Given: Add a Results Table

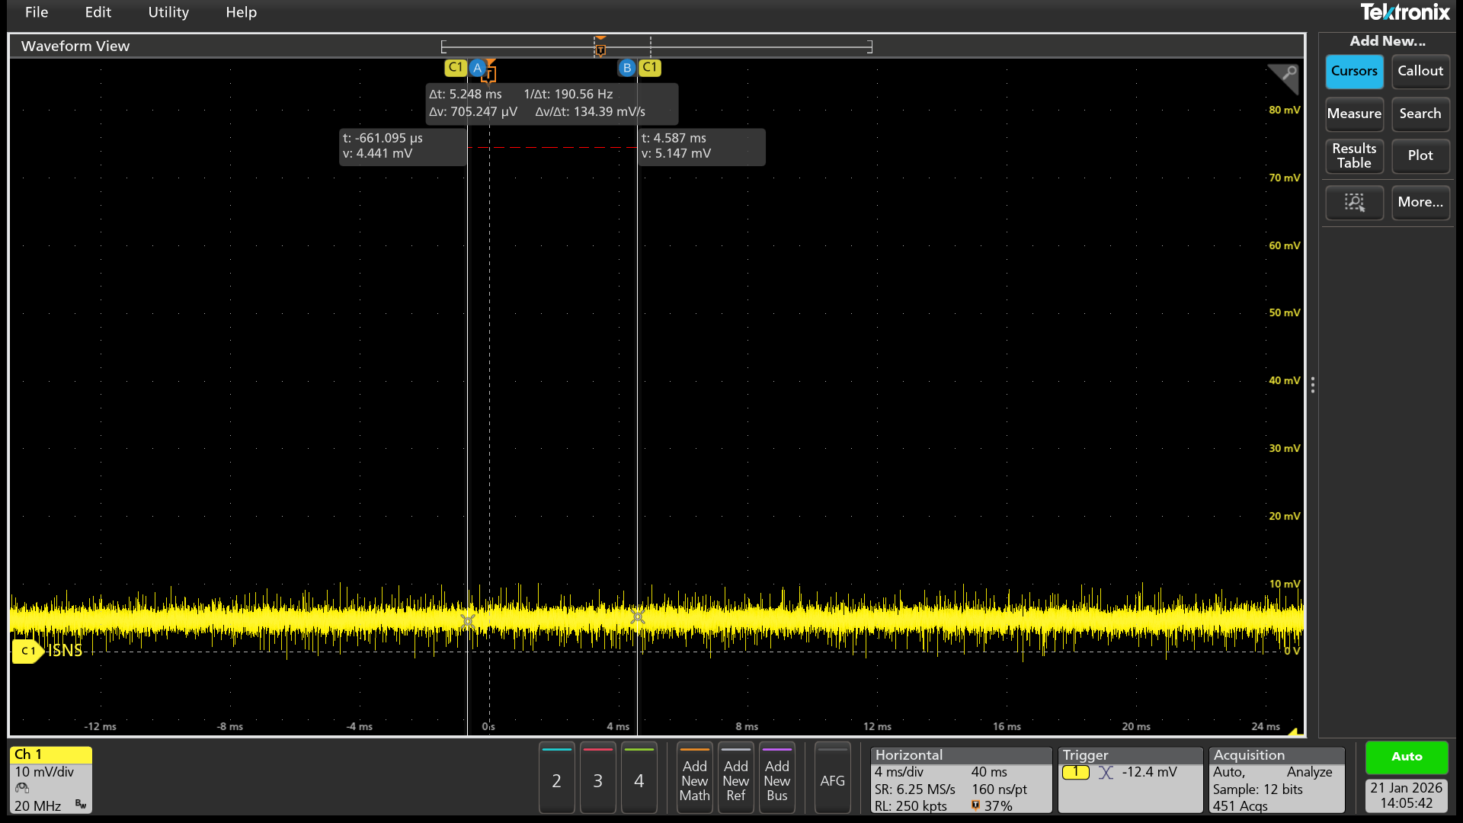Looking at the screenshot, I should point(1354,155).
